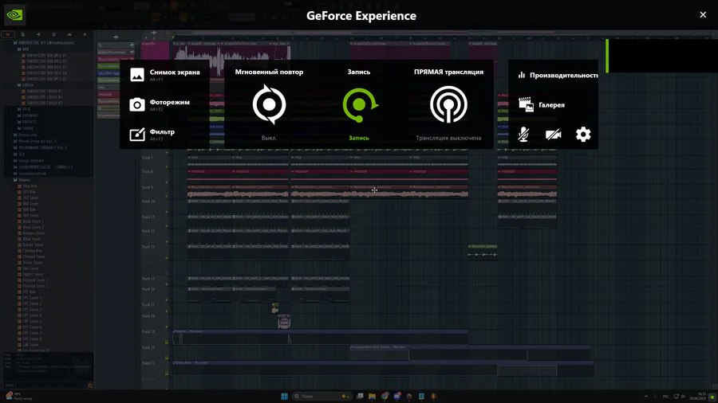This screenshot has width=718, height=403.
Task: Select sample OMORICORE CRASH #2
Action: (42, 97)
